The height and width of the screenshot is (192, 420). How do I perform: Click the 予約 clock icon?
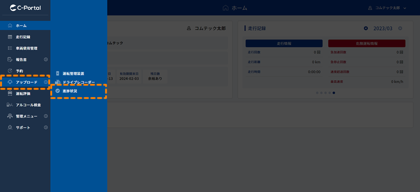point(10,71)
